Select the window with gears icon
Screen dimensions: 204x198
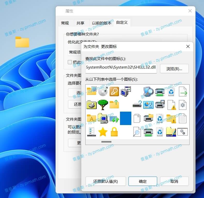tap(183, 132)
